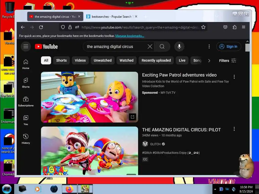Open Shorts in the YouTube sidebar

point(26,83)
